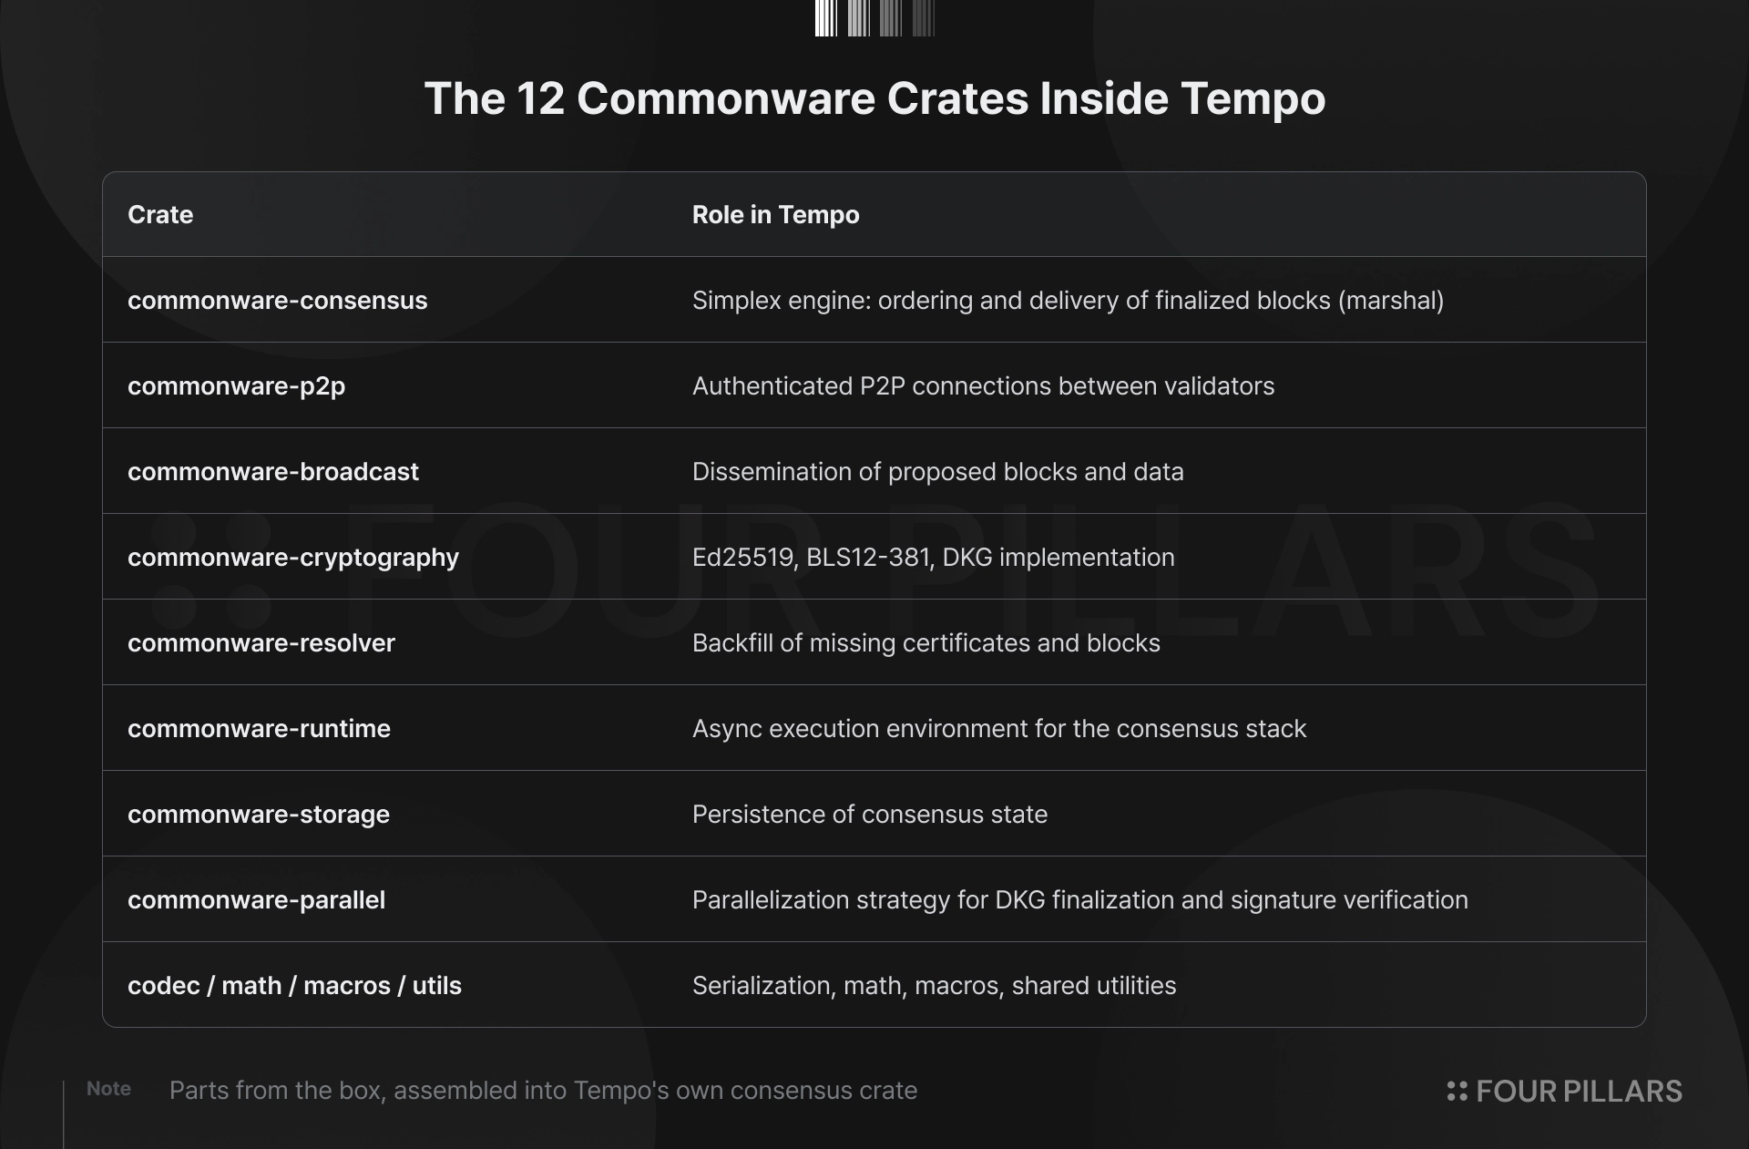Viewport: 1749px width, 1149px height.
Task: Click the commonware-storage crate name
Action: coord(259,815)
